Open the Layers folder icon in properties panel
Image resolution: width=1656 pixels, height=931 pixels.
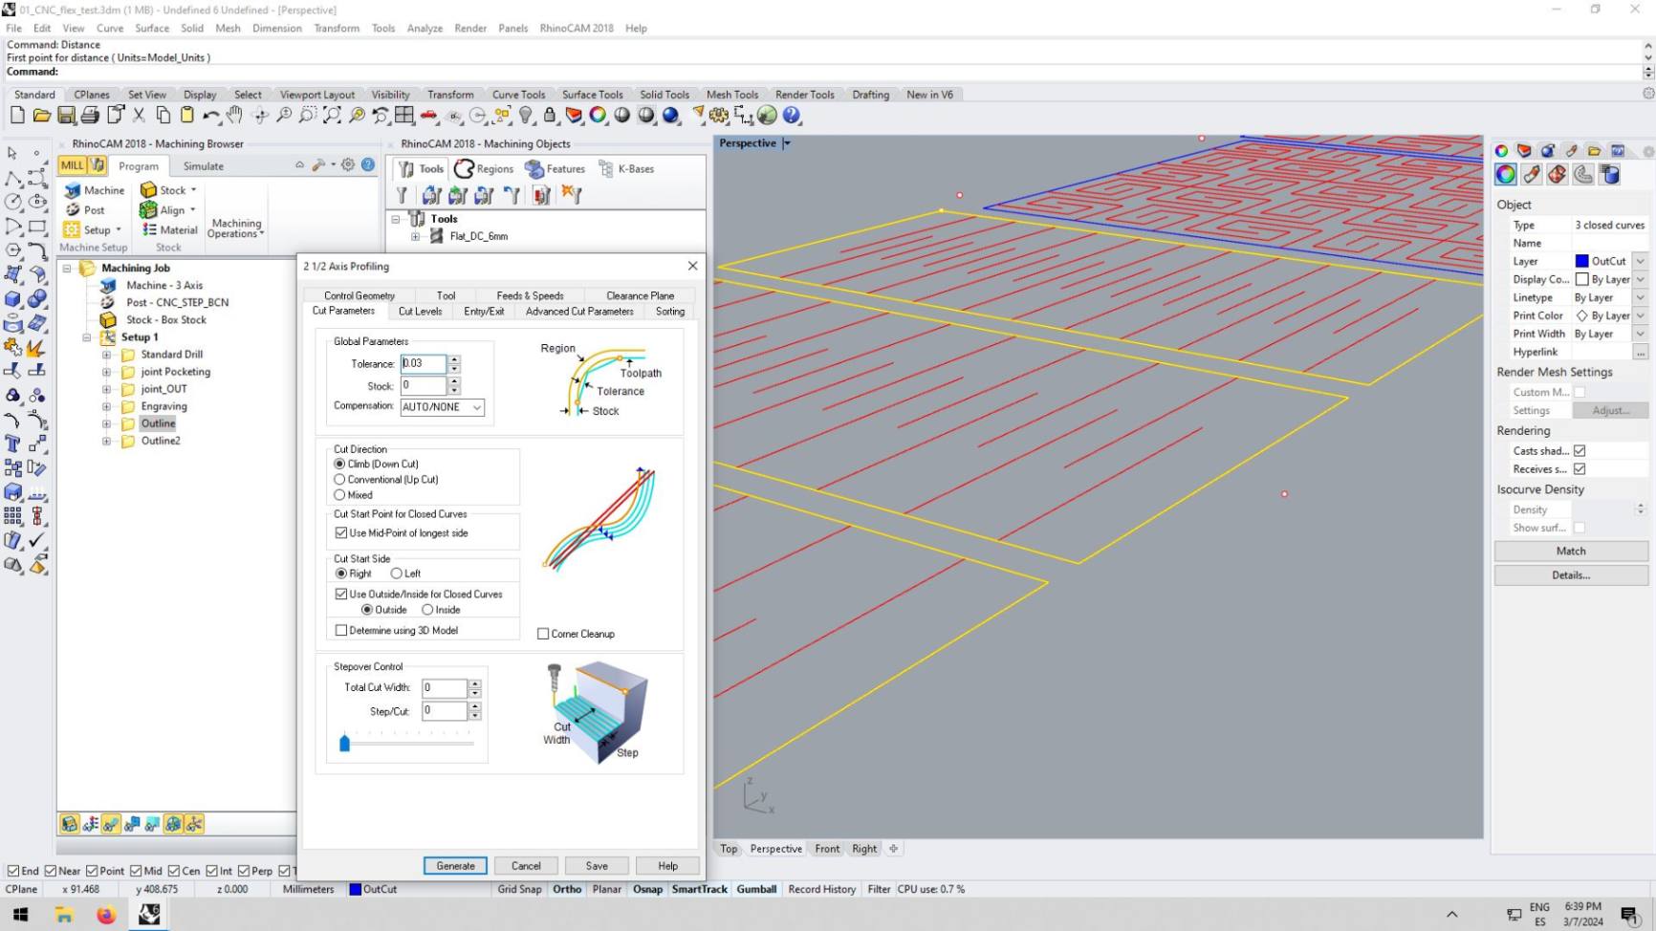[1594, 151]
